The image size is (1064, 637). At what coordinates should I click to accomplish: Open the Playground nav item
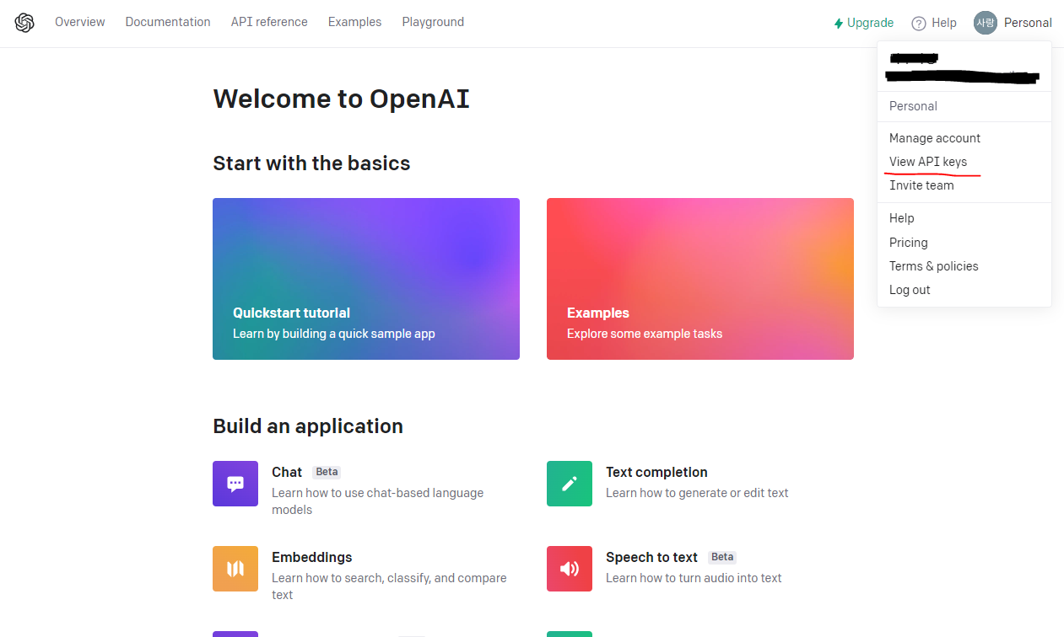click(433, 22)
